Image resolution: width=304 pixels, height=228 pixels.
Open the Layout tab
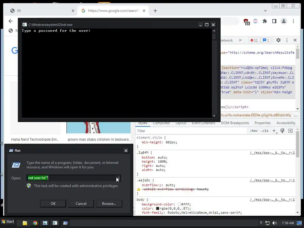(181, 123)
